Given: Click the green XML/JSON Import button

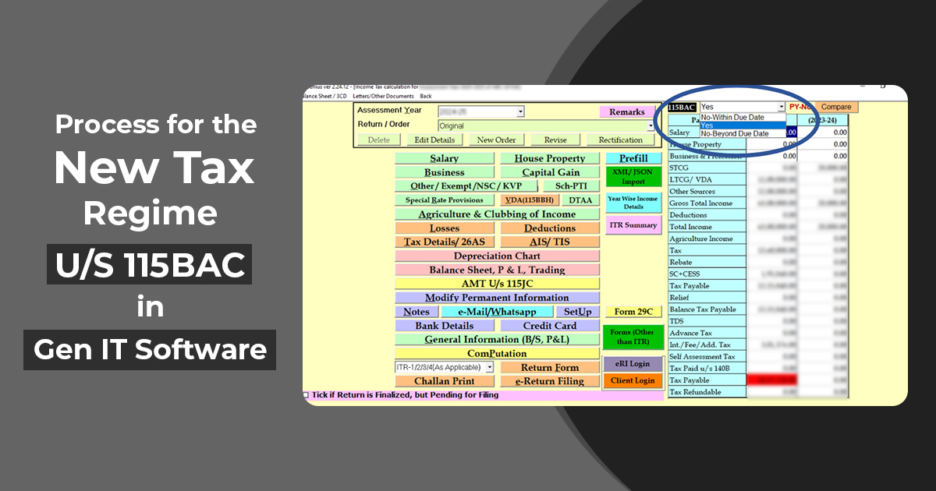Looking at the screenshot, I should pyautogui.click(x=633, y=176).
